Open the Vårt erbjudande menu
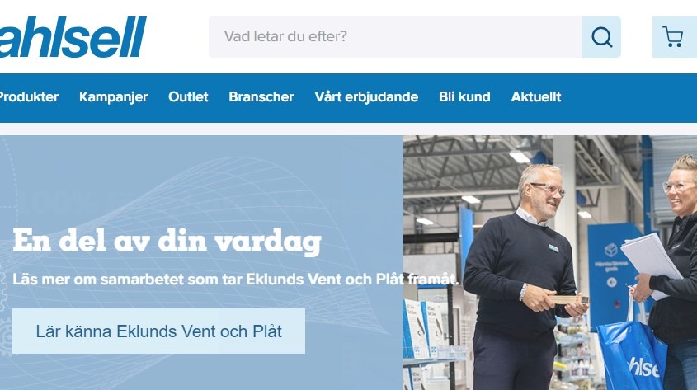Image resolution: width=697 pixels, height=390 pixels. [366, 97]
